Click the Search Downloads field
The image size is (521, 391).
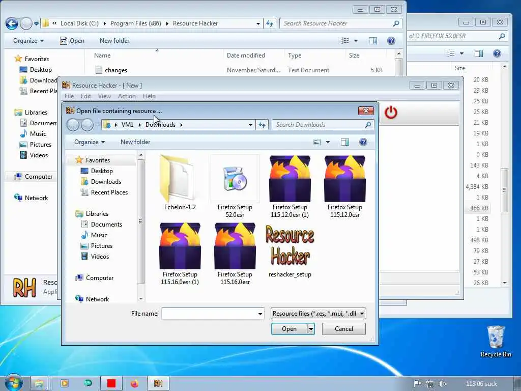coord(322,125)
